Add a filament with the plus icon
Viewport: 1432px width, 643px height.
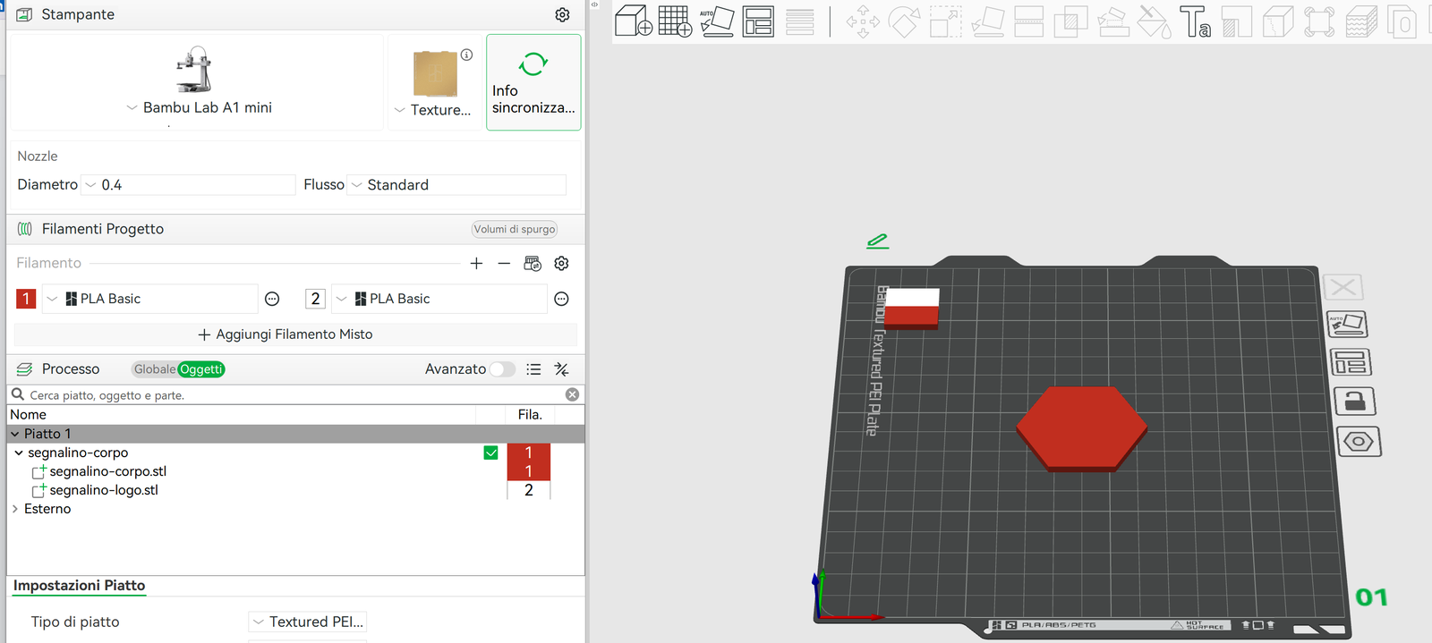pyautogui.click(x=476, y=263)
